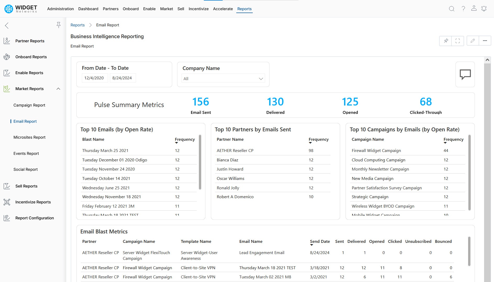
Task: Pin the report using the toolbar pin button
Action: point(446,41)
